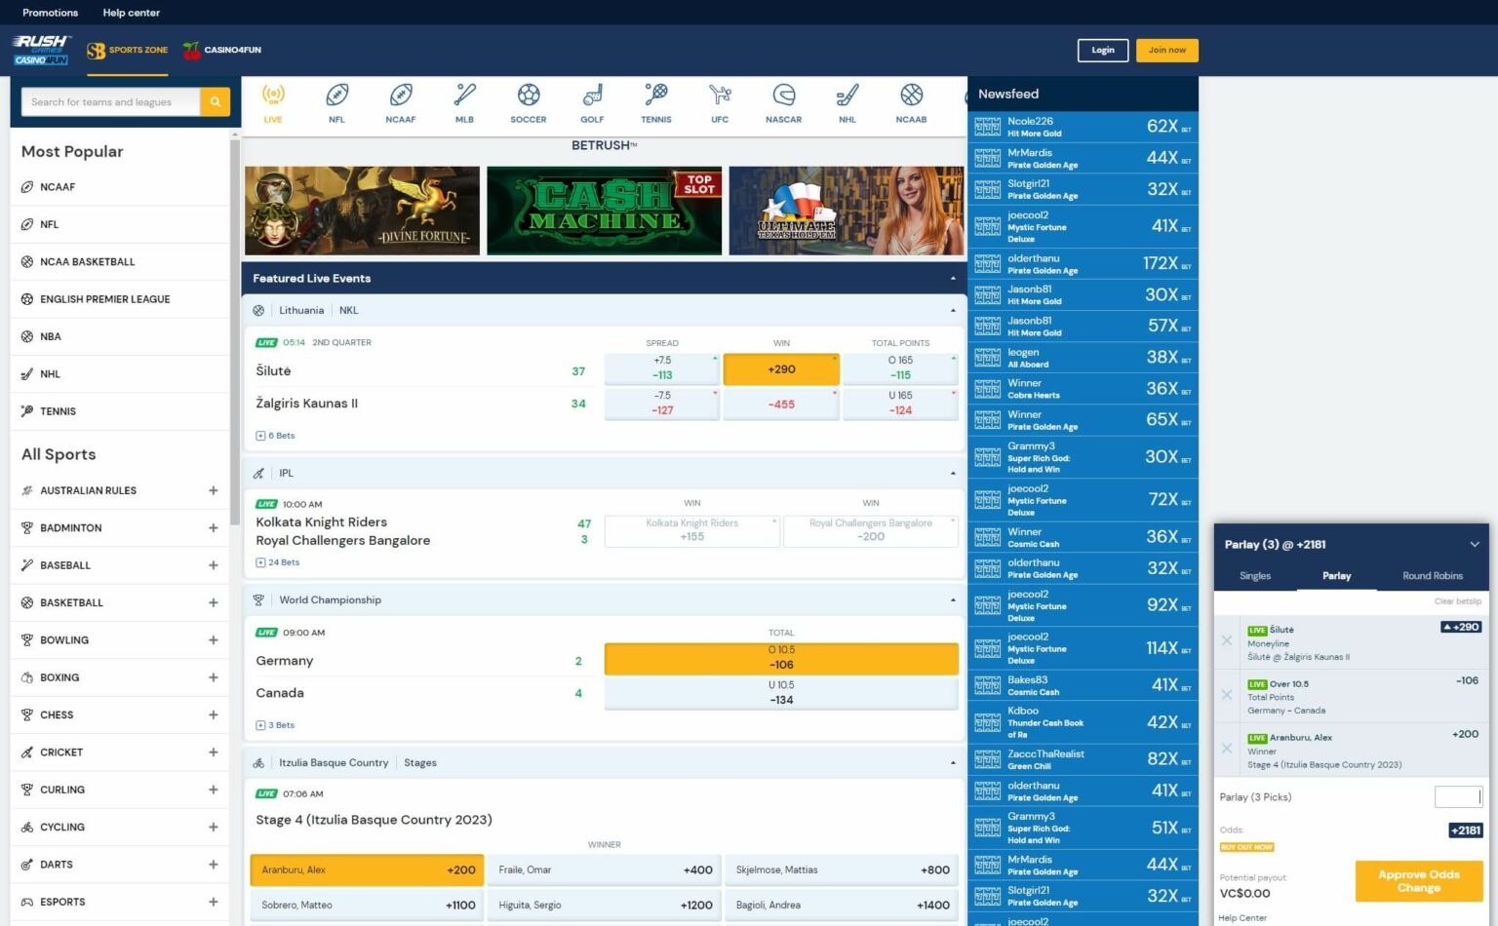1498x926 pixels.
Task: Open Divine Fortune game banner
Action: [362, 211]
